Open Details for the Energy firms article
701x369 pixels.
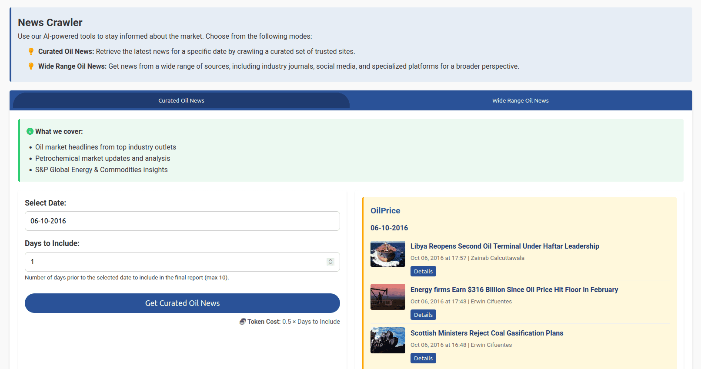[423, 315]
